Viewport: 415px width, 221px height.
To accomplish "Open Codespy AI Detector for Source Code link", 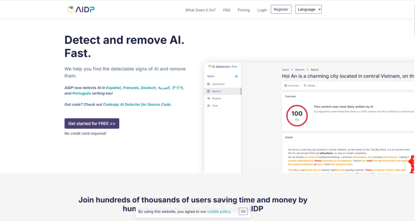I will (137, 104).
